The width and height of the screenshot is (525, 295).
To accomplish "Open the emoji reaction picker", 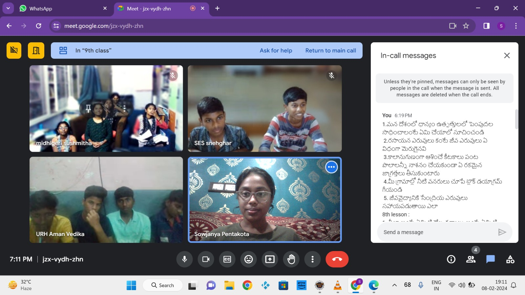I will coord(248,259).
